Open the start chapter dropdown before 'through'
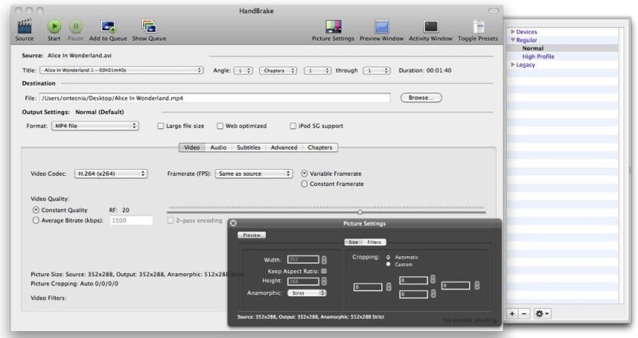Screen dimensions: 638x338 coord(317,70)
